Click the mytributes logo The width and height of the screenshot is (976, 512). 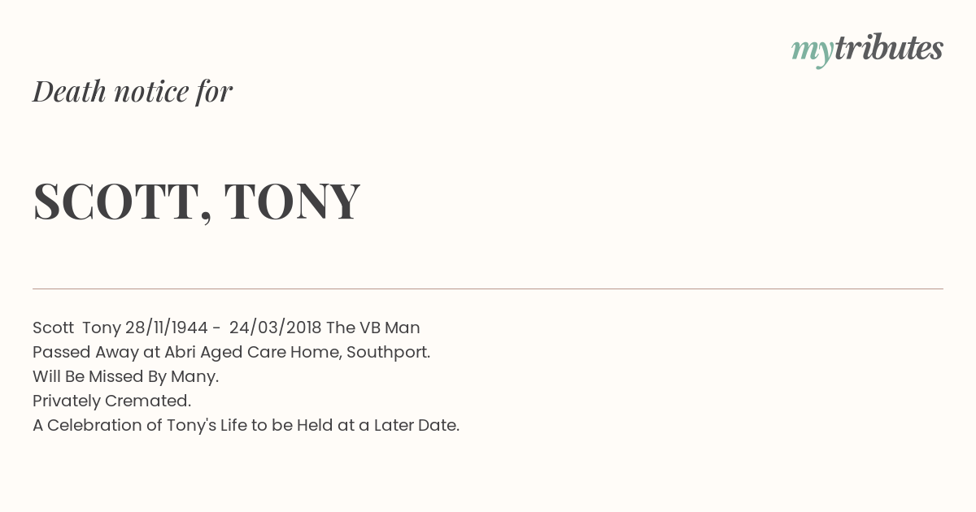point(867,50)
